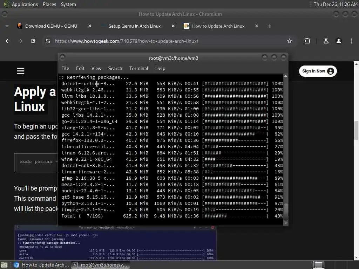This screenshot has width=359, height=269.
Task: Click terminal scrollbar up arrow
Action: tap(286, 76)
